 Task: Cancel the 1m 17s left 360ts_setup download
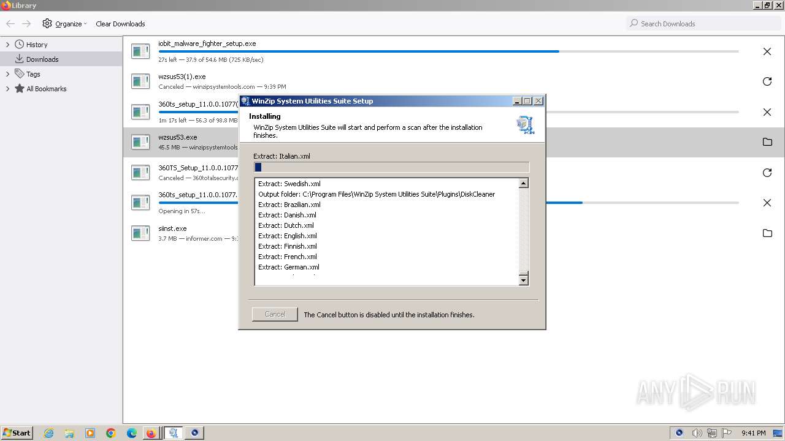click(767, 112)
